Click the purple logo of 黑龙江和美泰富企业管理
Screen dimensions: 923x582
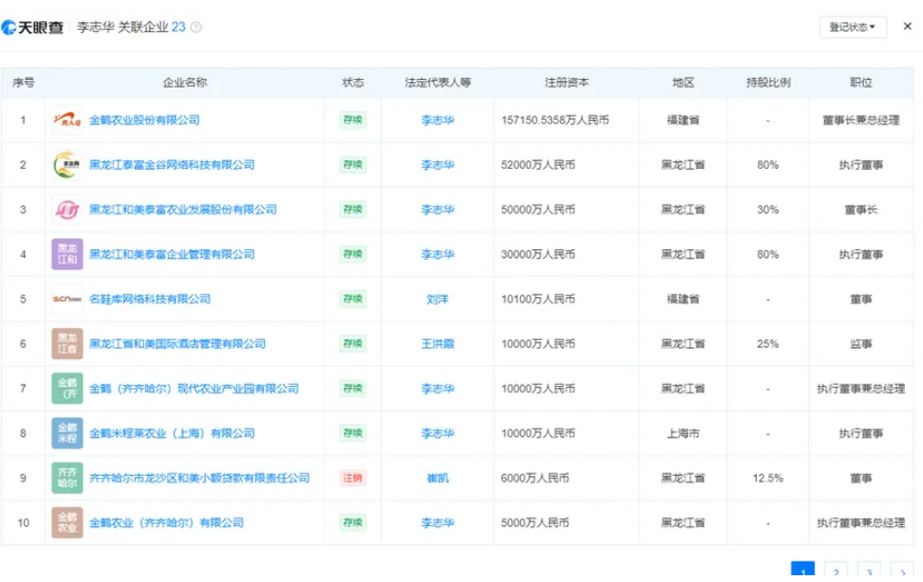(67, 255)
